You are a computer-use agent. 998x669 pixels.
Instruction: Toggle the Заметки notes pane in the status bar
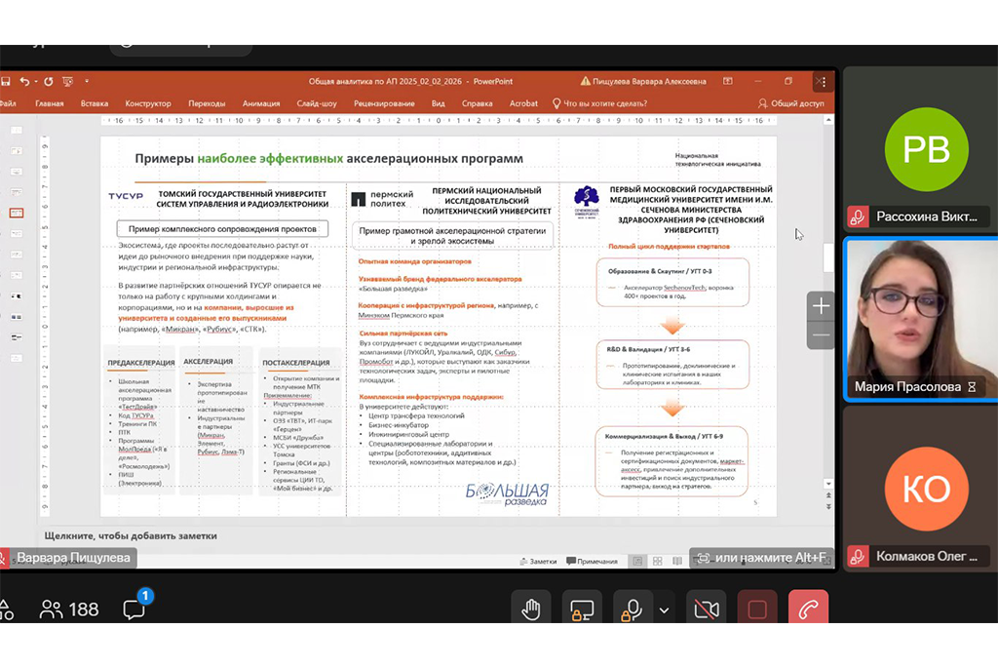click(x=538, y=562)
